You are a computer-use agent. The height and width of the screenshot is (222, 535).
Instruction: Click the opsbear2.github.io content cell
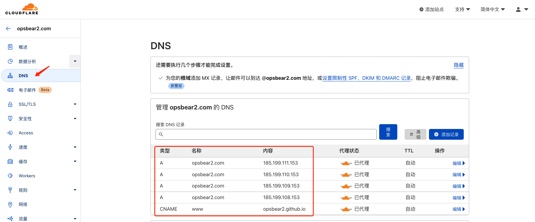click(284, 209)
